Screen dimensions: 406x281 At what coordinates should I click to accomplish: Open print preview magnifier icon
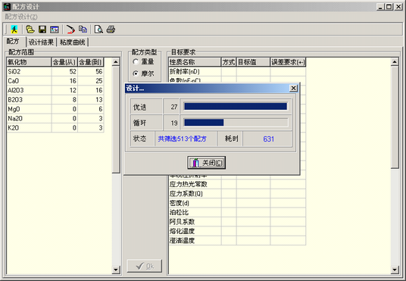[98, 30]
